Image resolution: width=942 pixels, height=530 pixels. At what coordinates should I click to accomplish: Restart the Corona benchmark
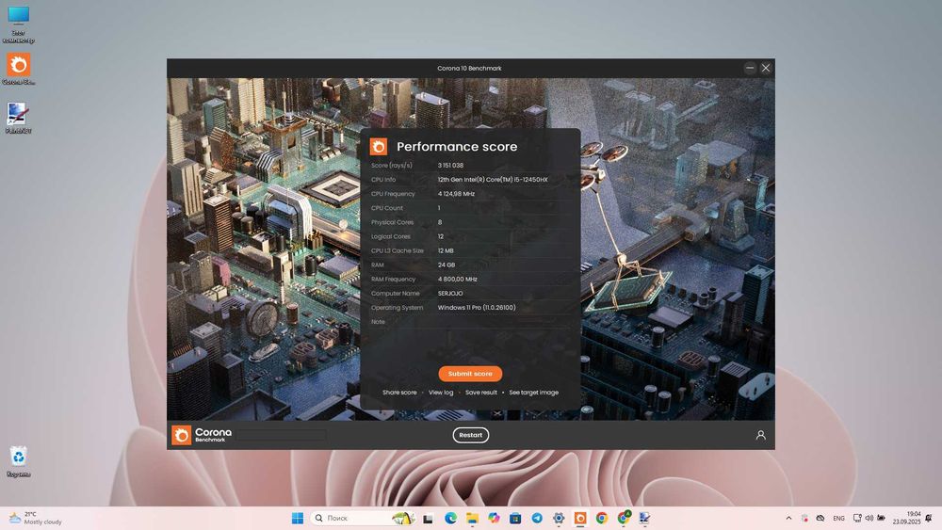pos(470,435)
